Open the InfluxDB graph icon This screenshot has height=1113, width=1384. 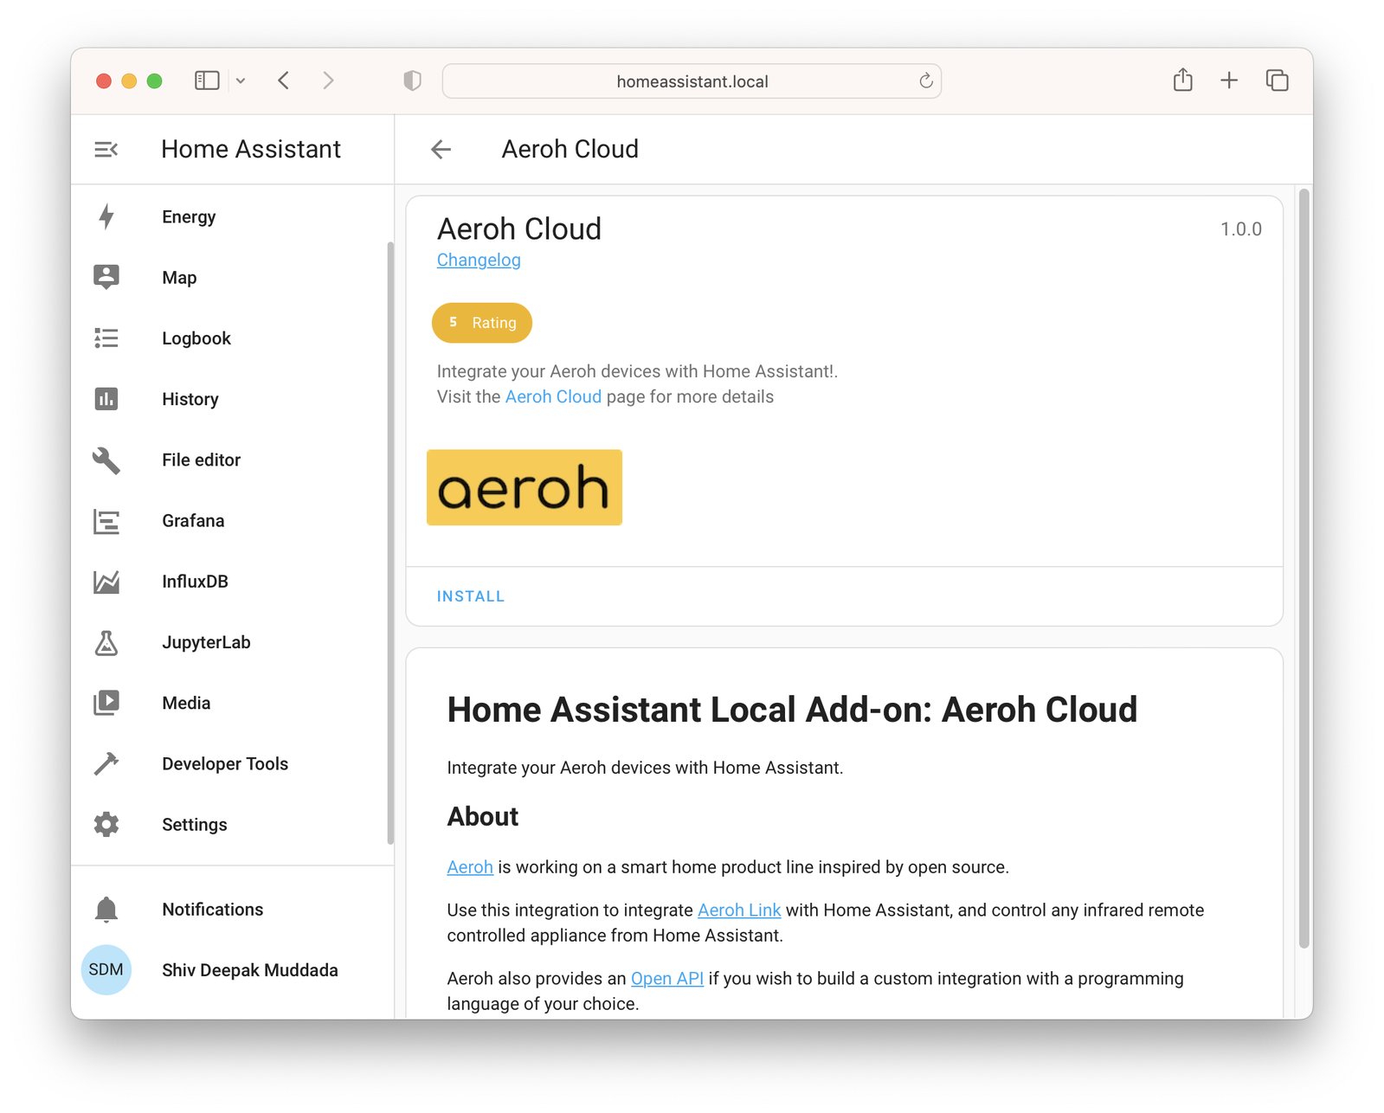106,582
